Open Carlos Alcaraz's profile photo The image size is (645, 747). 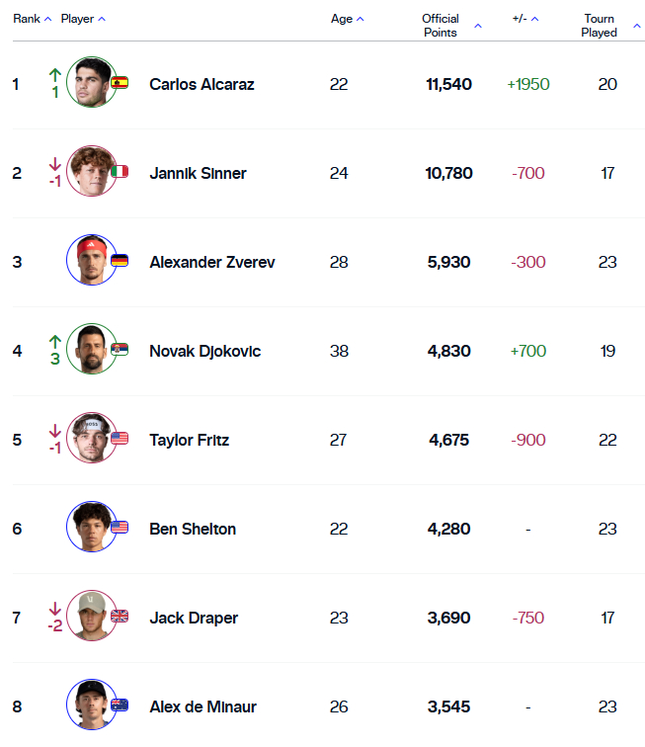92,82
